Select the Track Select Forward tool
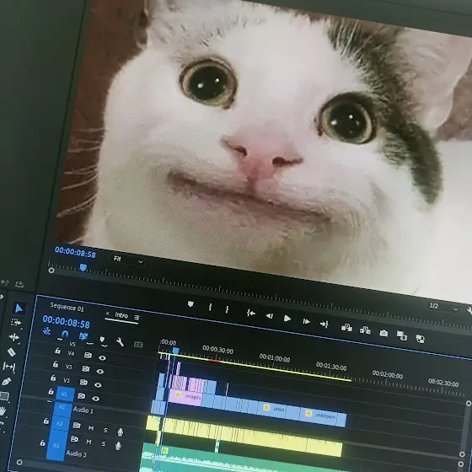472x472 pixels. 16,322
